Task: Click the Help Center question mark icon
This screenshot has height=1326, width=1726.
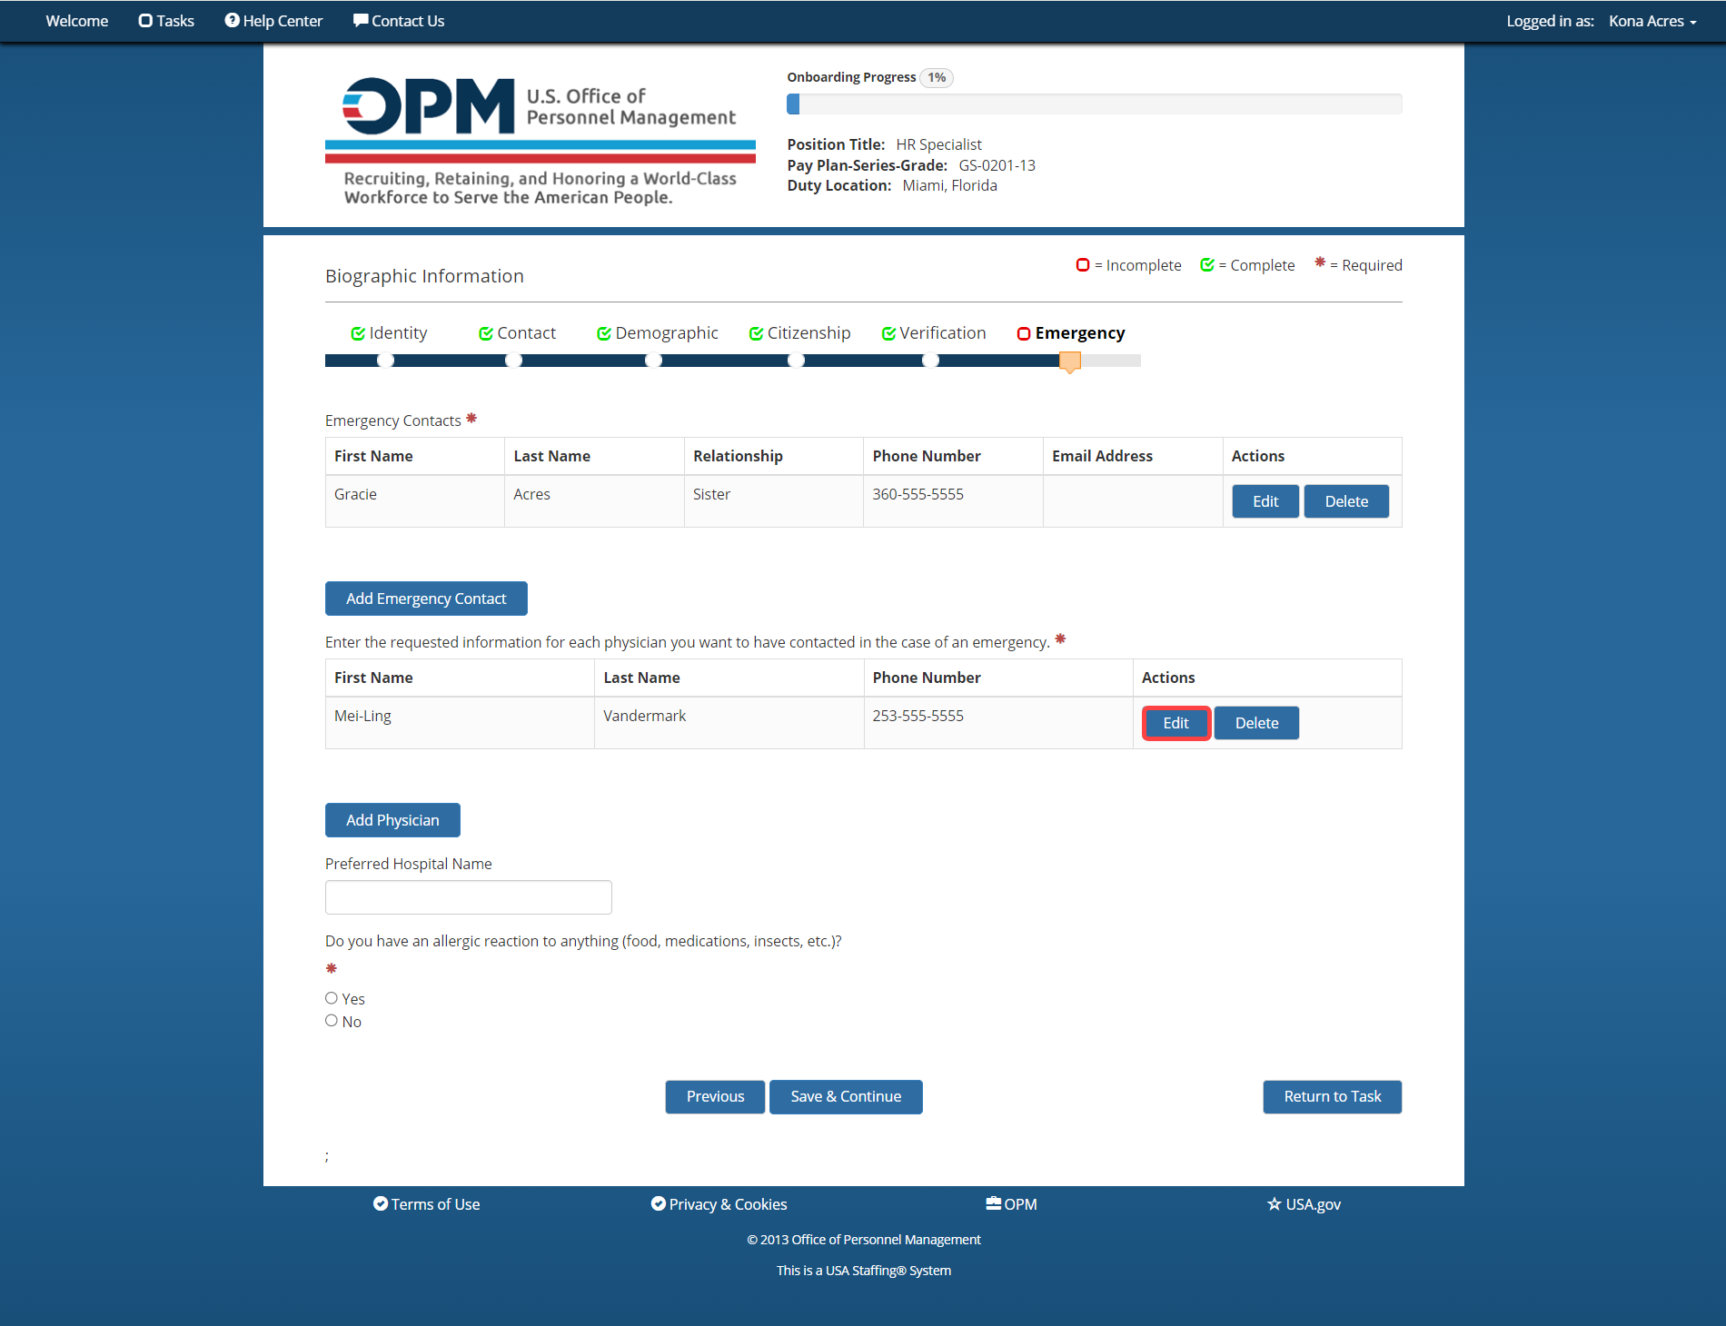Action: (233, 20)
